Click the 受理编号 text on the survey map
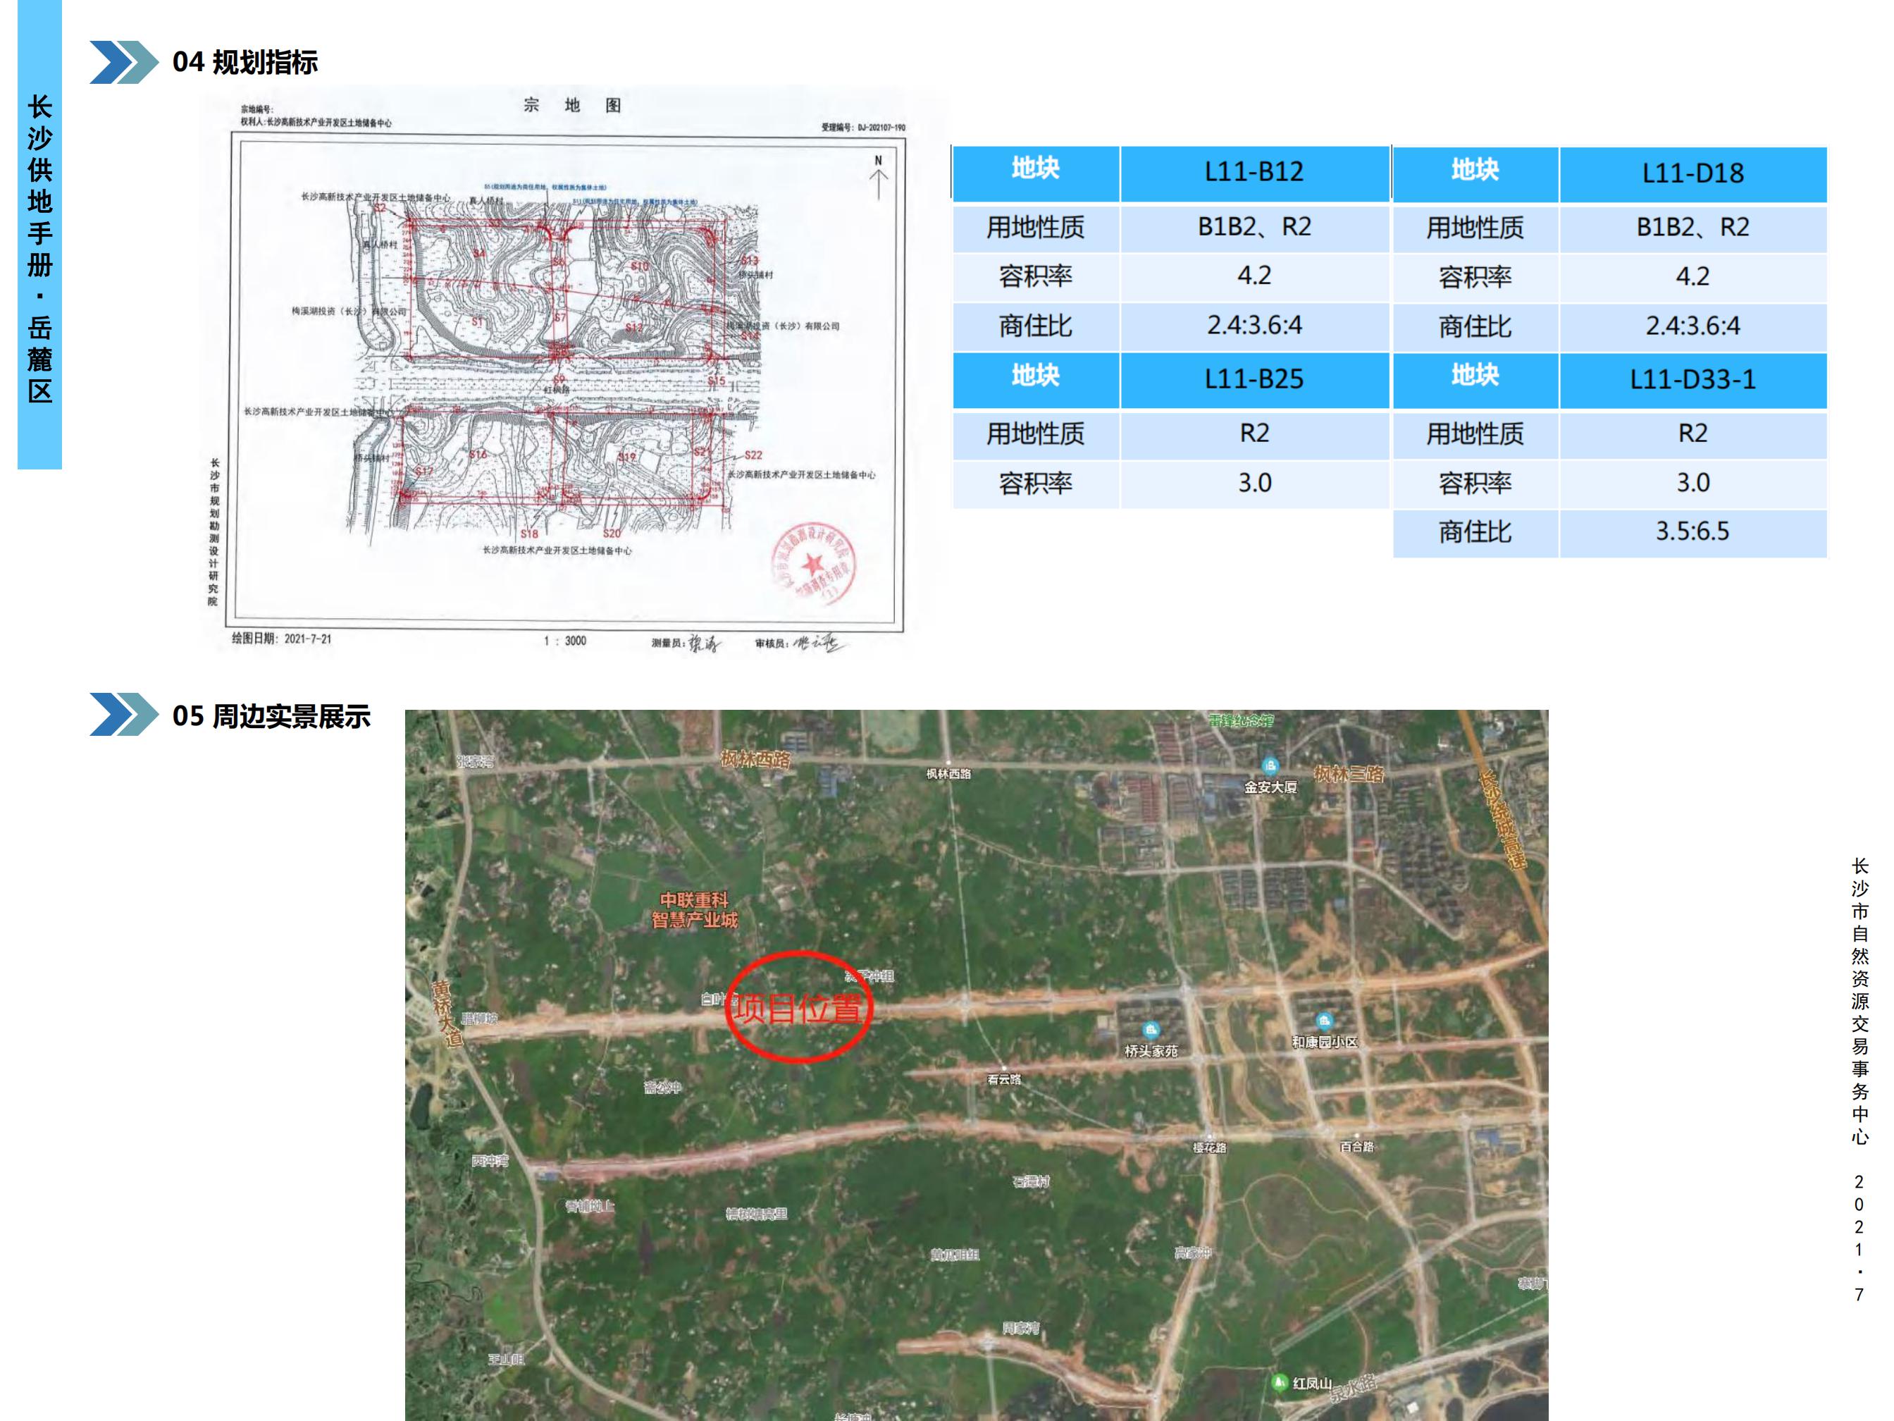 (863, 128)
